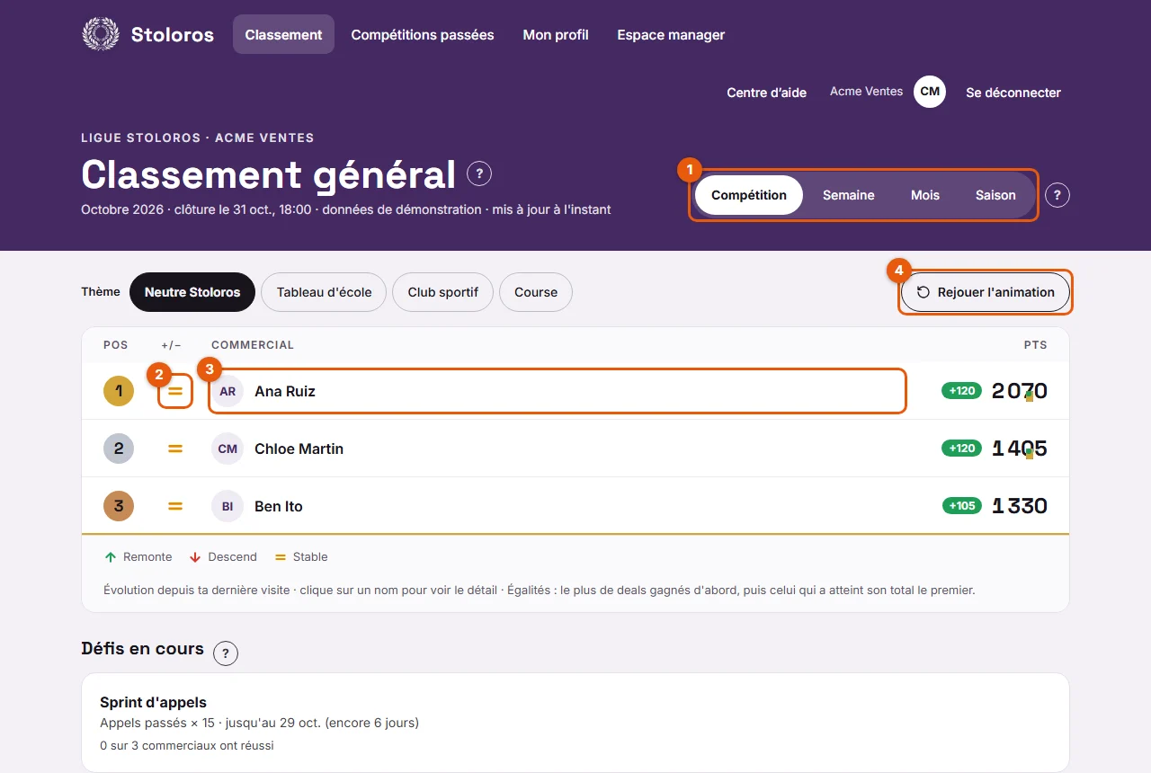1151x773 pixels.
Task: Click Ben Ito's 1330 points total
Action: click(x=1020, y=506)
